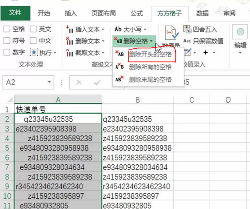This screenshot has width=250, height=209.
Task: Open the 审阅 ribbon tab
Action: [229, 13]
